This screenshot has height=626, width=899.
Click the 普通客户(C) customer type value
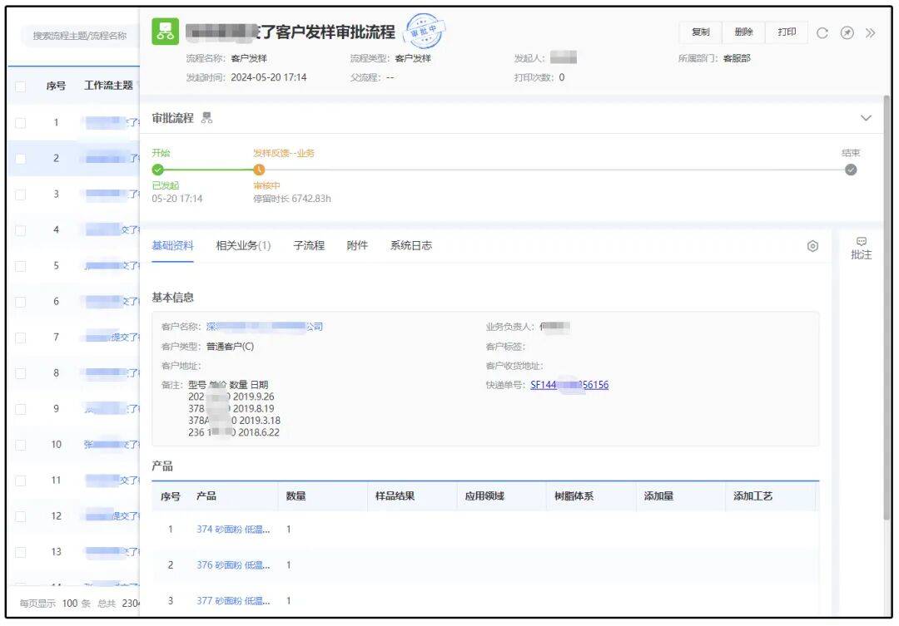(230, 347)
